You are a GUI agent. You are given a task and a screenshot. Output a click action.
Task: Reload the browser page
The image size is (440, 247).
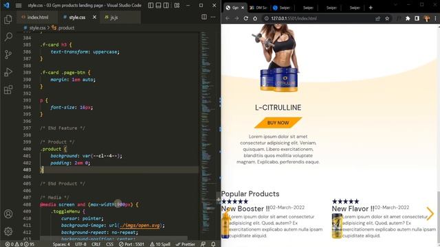(x=246, y=19)
